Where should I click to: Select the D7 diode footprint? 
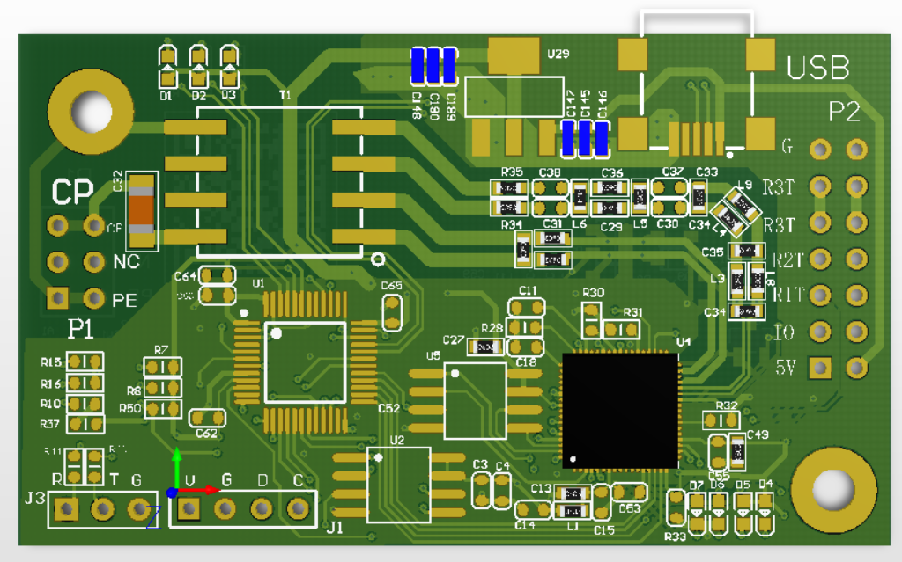click(697, 513)
